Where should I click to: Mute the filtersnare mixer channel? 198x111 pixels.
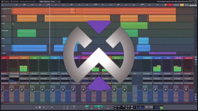[x=42, y=96]
